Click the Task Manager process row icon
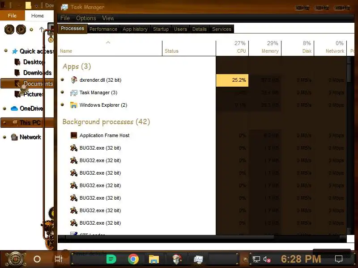Screen dimensions: 358x268 [73, 92]
